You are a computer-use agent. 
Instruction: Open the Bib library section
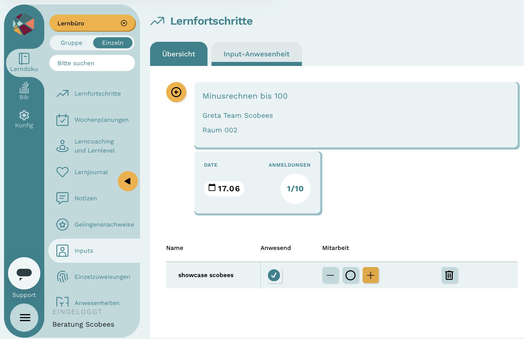tap(24, 91)
